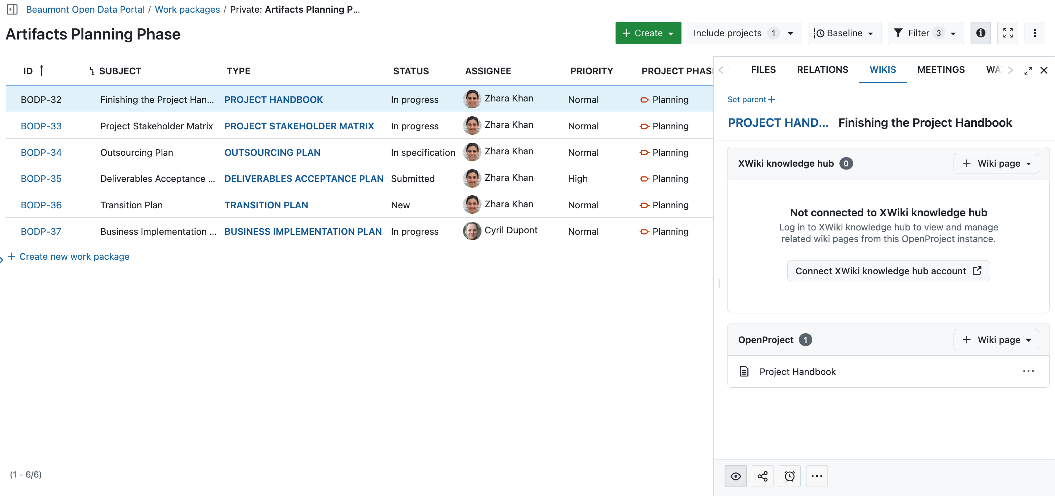This screenshot has width=1055, height=496.
Task: Click the Priority column header
Action: (591, 71)
